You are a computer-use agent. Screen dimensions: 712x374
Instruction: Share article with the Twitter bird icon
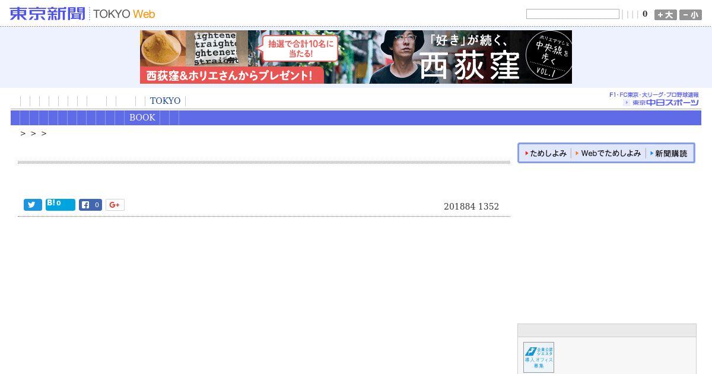tap(33, 205)
